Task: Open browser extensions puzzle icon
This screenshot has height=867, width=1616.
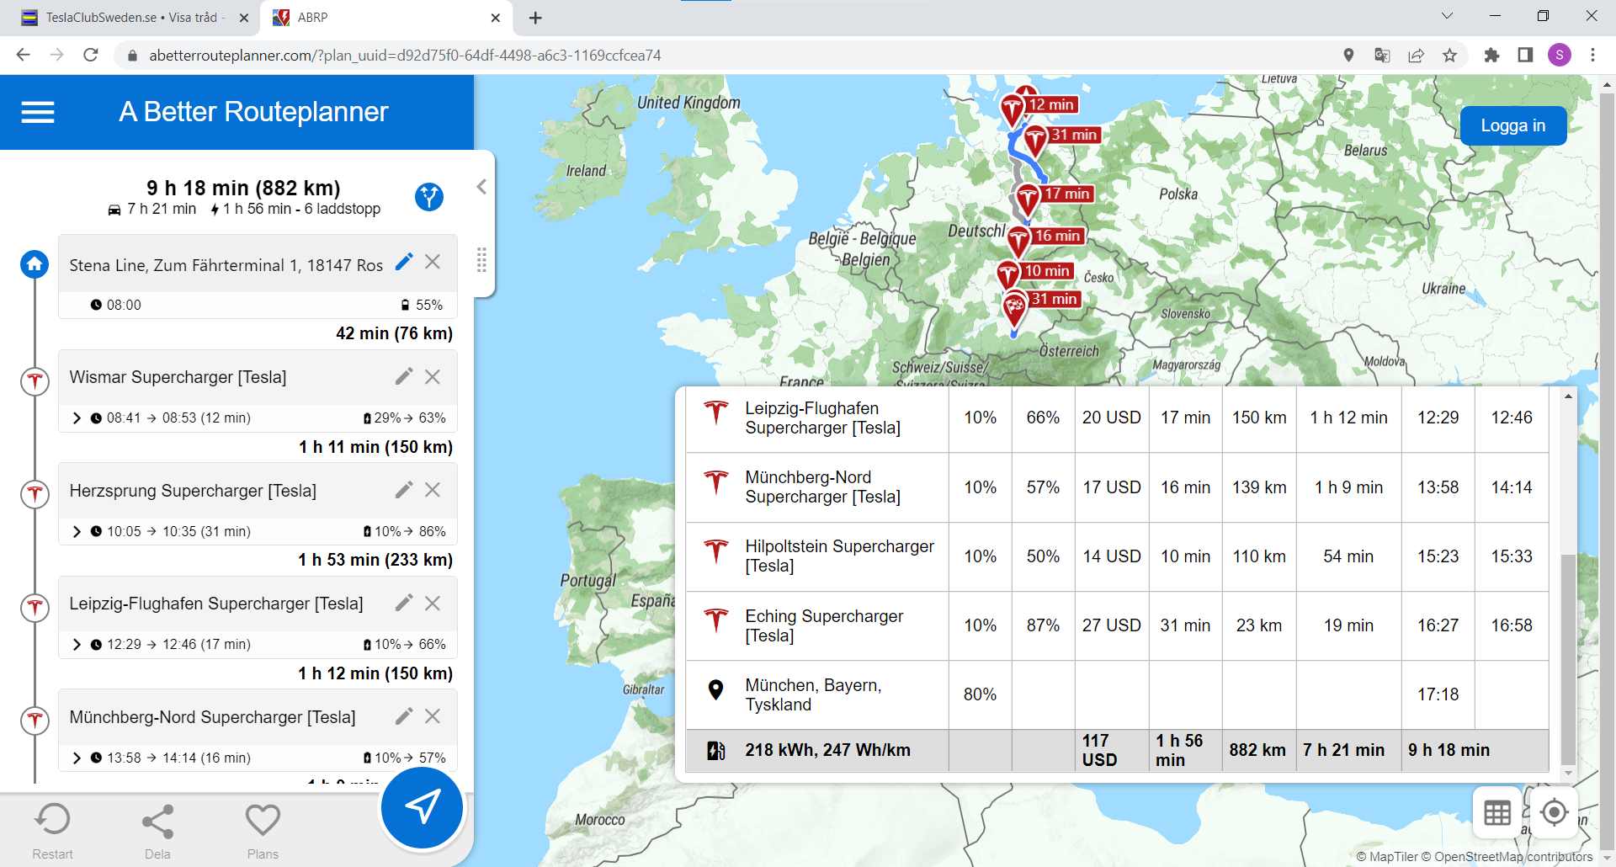Action: pyautogui.click(x=1491, y=55)
